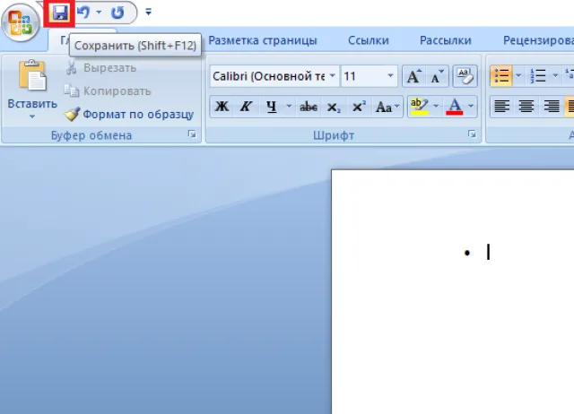Click Копировать copy button
This screenshot has height=414, width=574.
pos(108,91)
